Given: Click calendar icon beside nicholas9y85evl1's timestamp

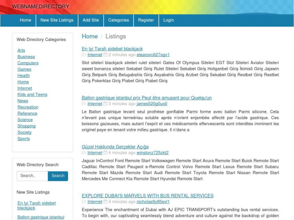Looking at the screenshot, I should [105, 201].
